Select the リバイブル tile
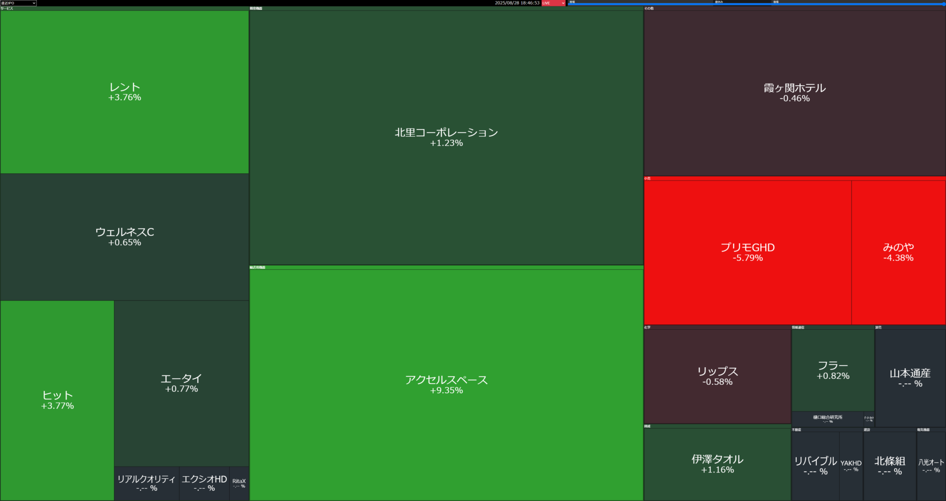Viewport: 946px width, 501px height. click(x=815, y=466)
